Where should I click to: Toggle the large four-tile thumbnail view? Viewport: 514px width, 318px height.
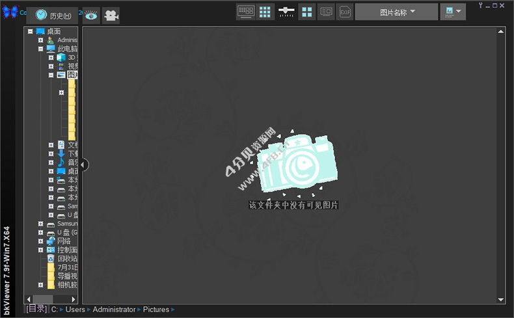pos(306,12)
